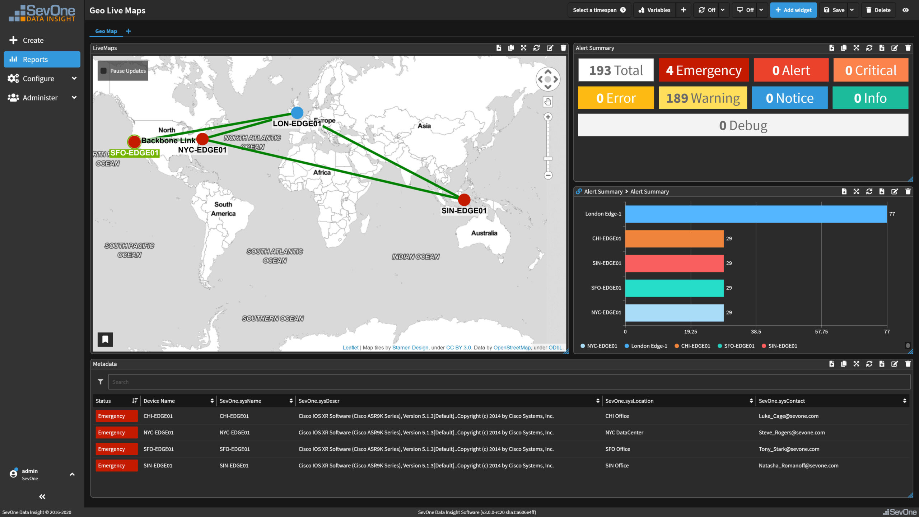Click the chain link icon beside Alert Summary breadcrumb
Viewport: 919px width, 517px height.
coord(579,191)
